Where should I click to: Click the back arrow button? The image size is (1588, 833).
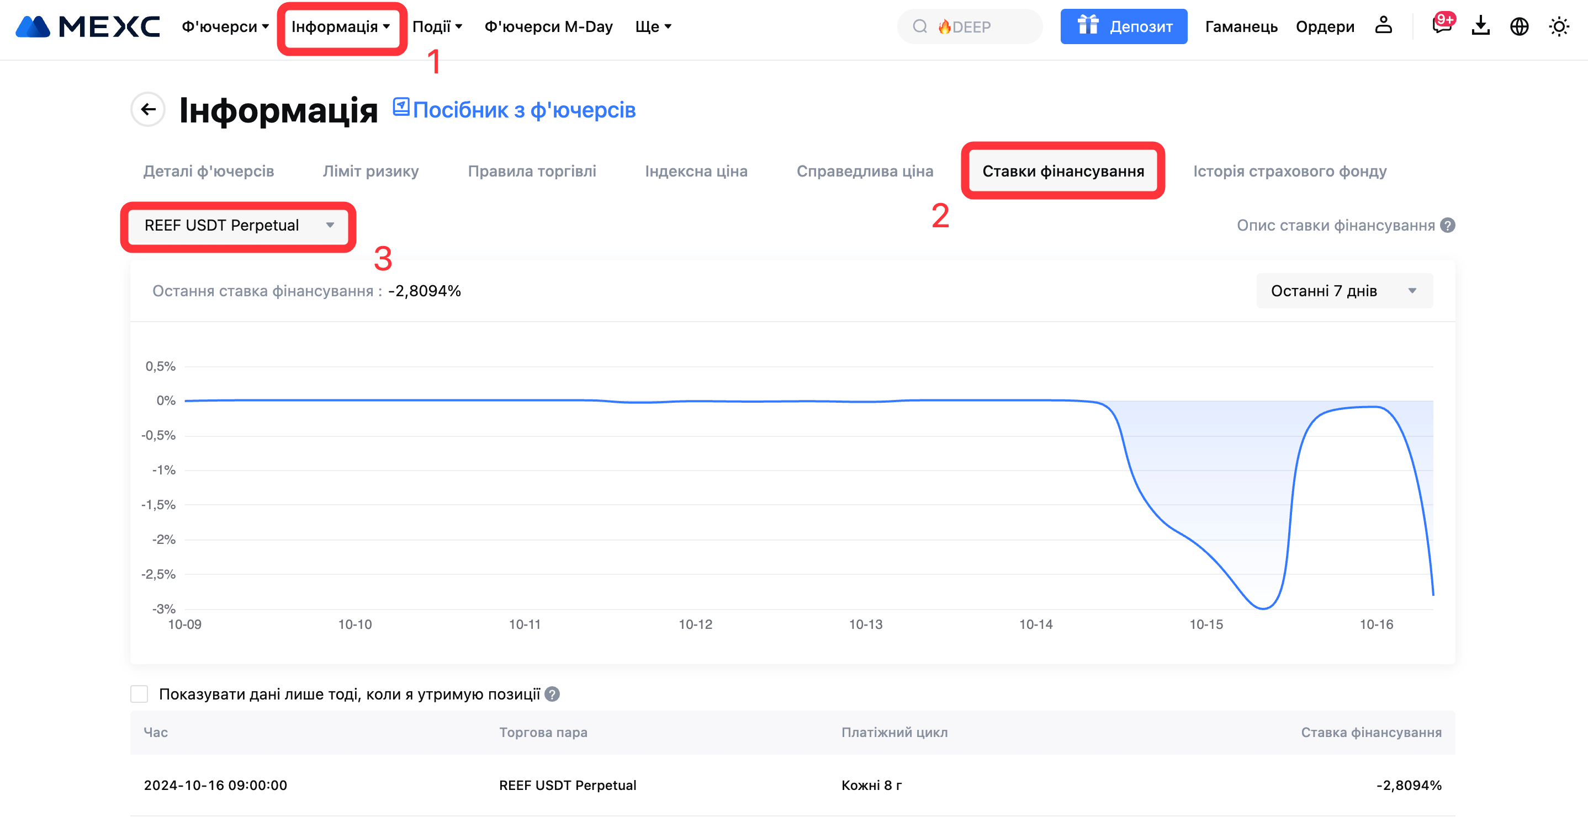click(148, 110)
